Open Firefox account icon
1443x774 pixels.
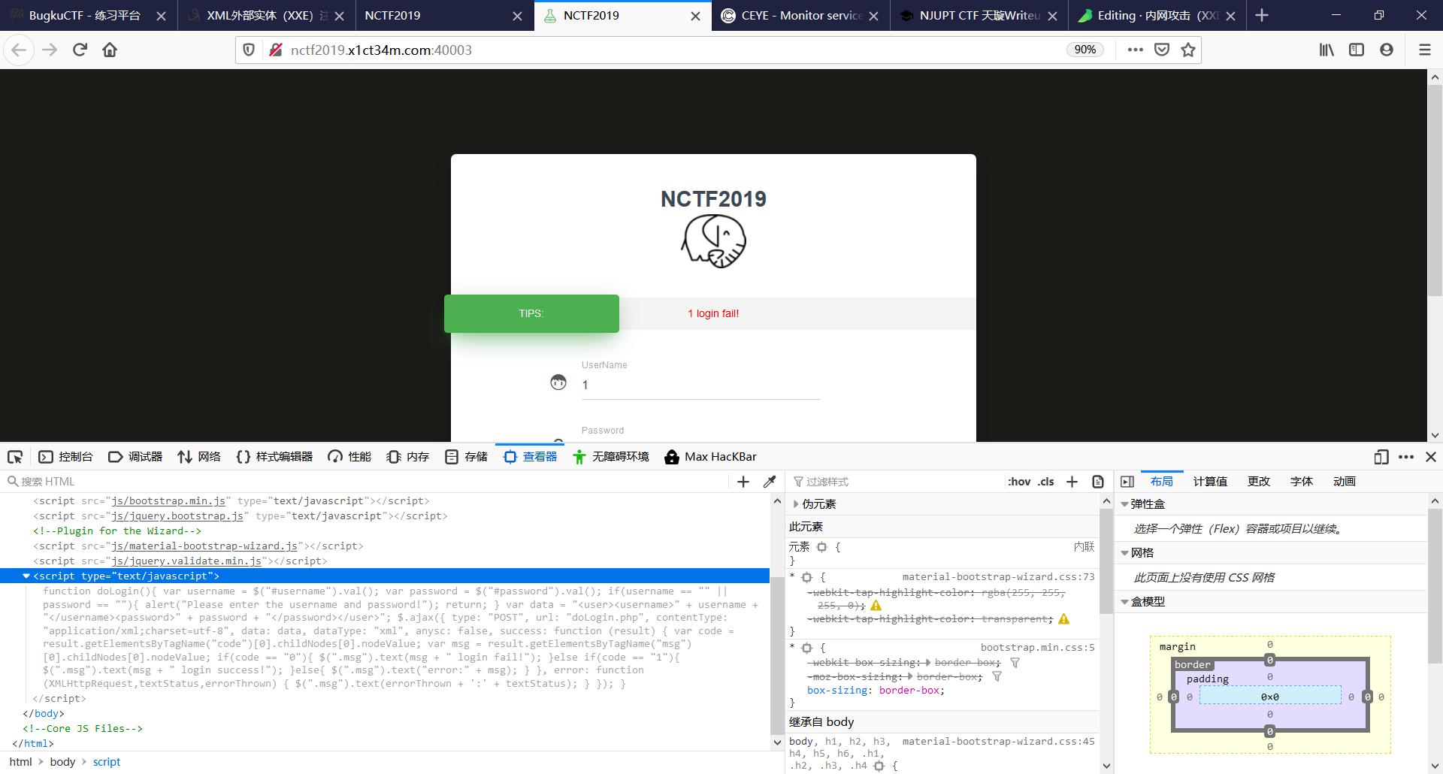[x=1387, y=50]
